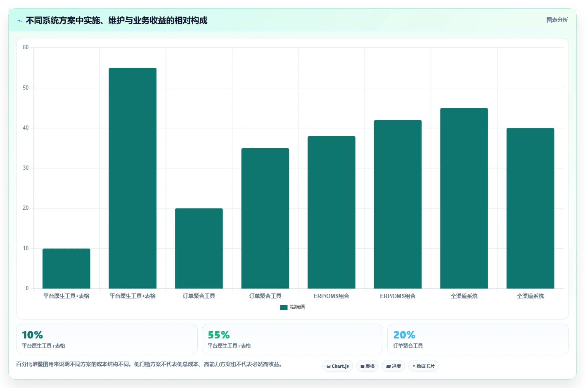This screenshot has width=585, height=388.
Task: Click the y-axis label 30
Action: pos(26,168)
